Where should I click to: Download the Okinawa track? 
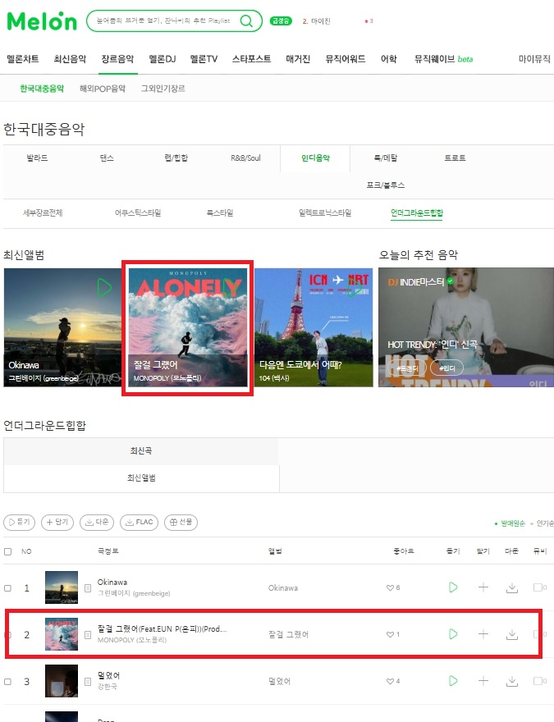point(512,587)
